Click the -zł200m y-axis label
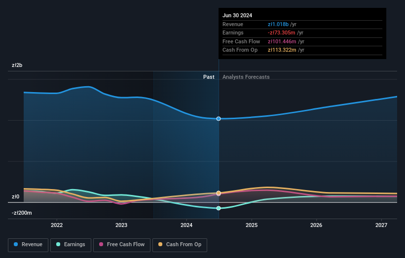This screenshot has width=405, height=258. [22, 213]
